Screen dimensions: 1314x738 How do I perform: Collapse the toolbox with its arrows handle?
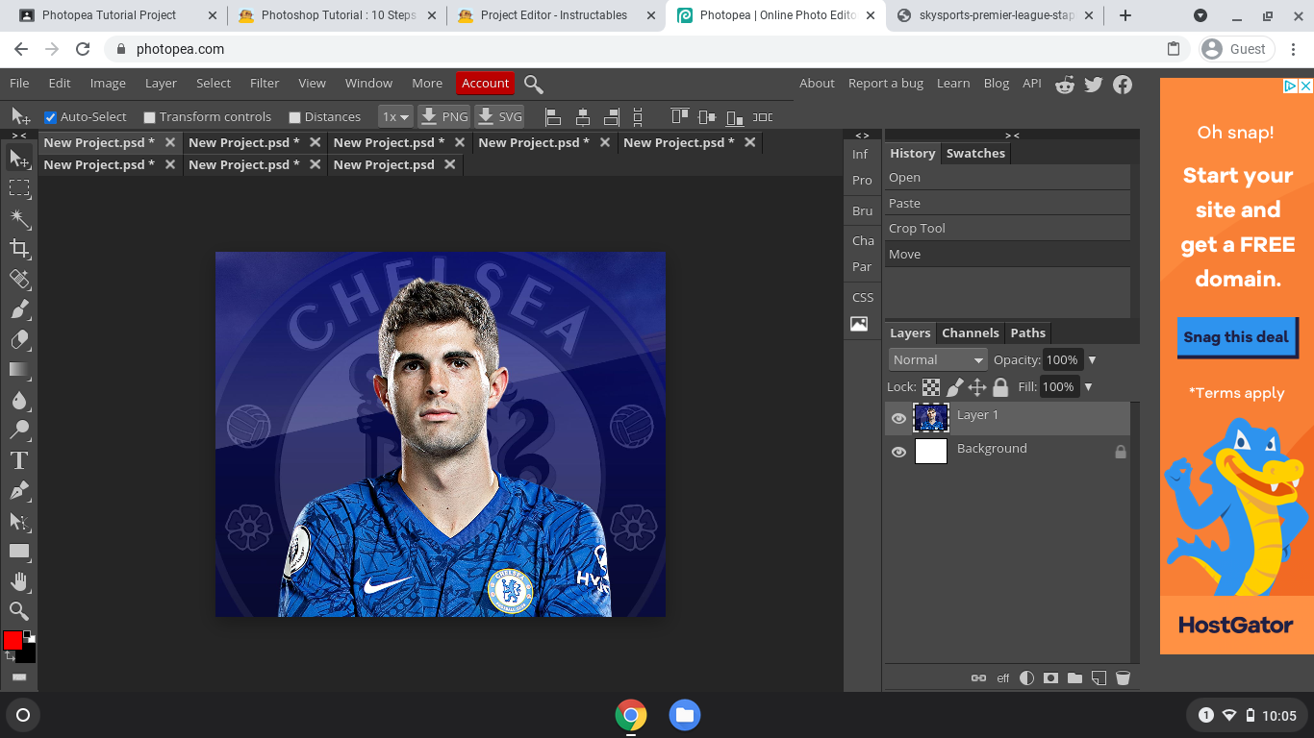[x=19, y=135]
